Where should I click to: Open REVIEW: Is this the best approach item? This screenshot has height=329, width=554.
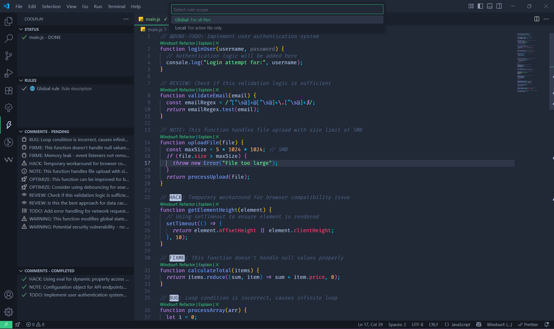coord(76,203)
